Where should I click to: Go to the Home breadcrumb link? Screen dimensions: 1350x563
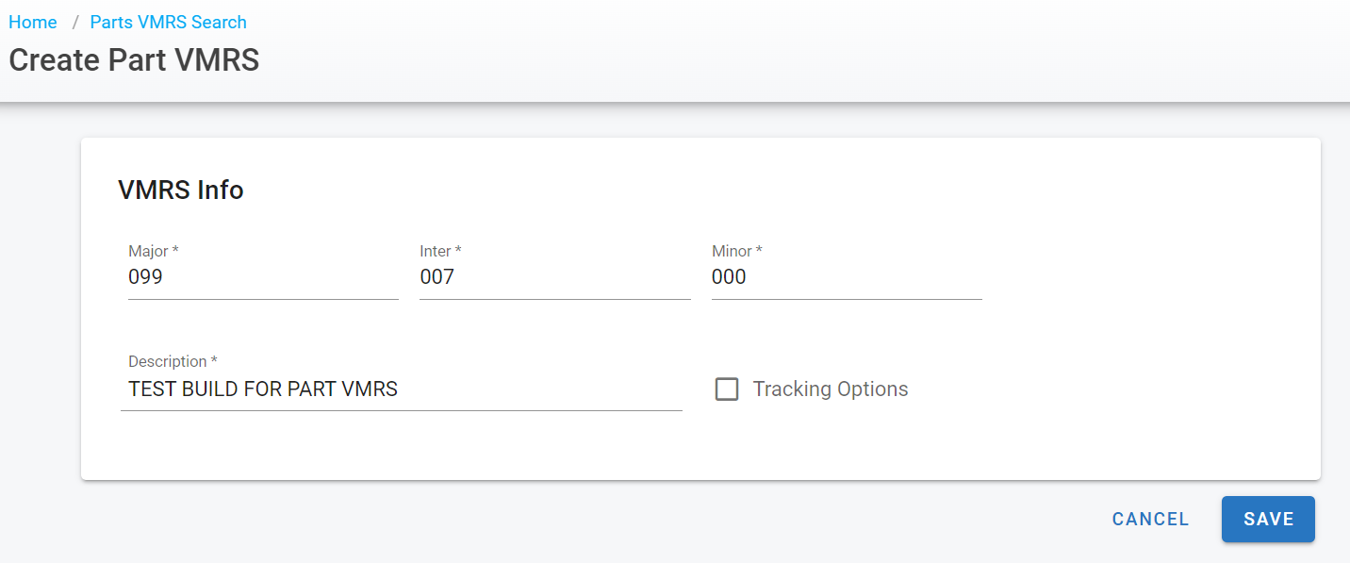[33, 22]
